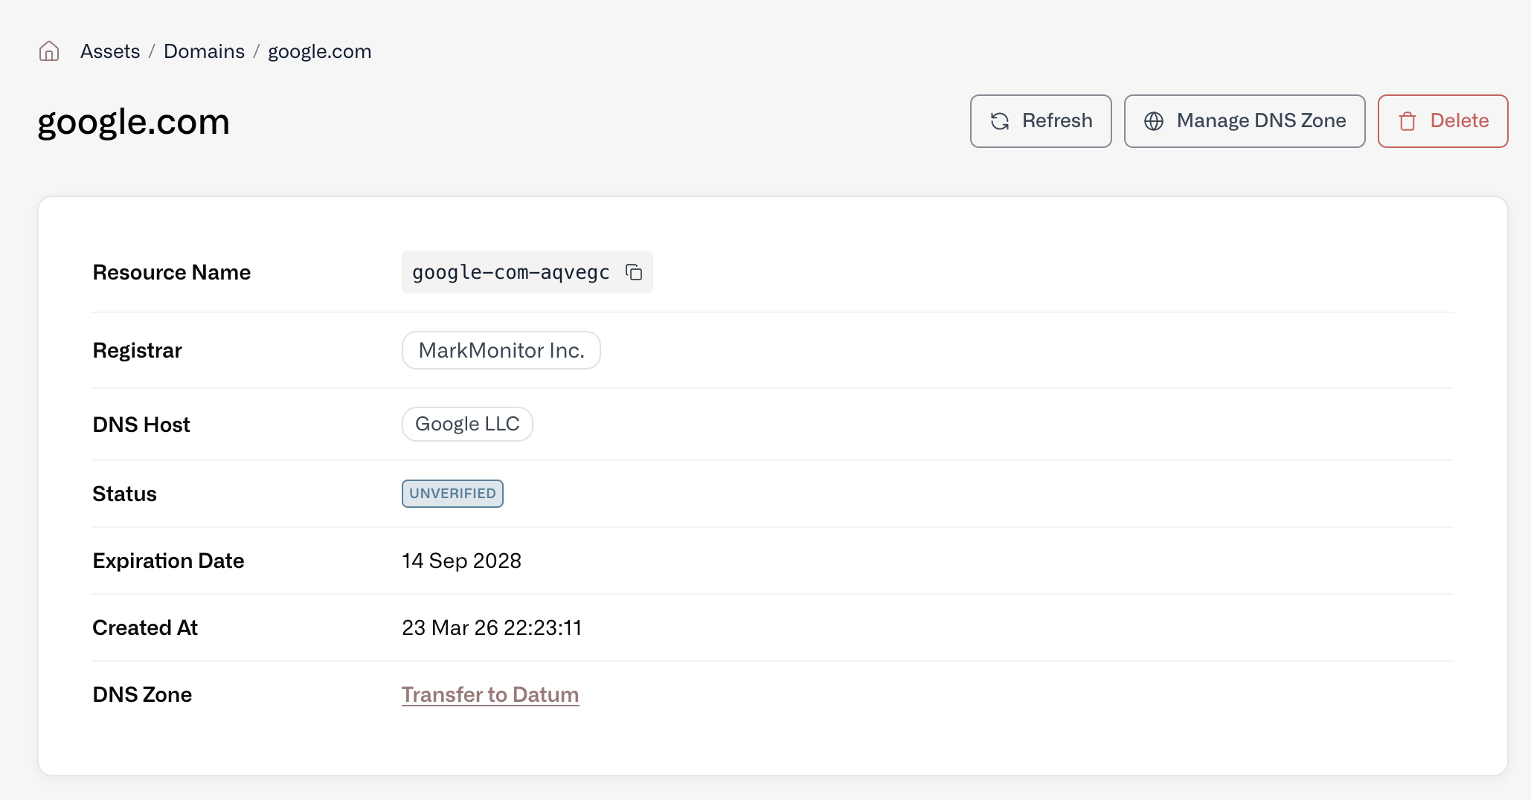1531x800 pixels.
Task: Click the google.com page heading
Action: pyautogui.click(x=134, y=122)
